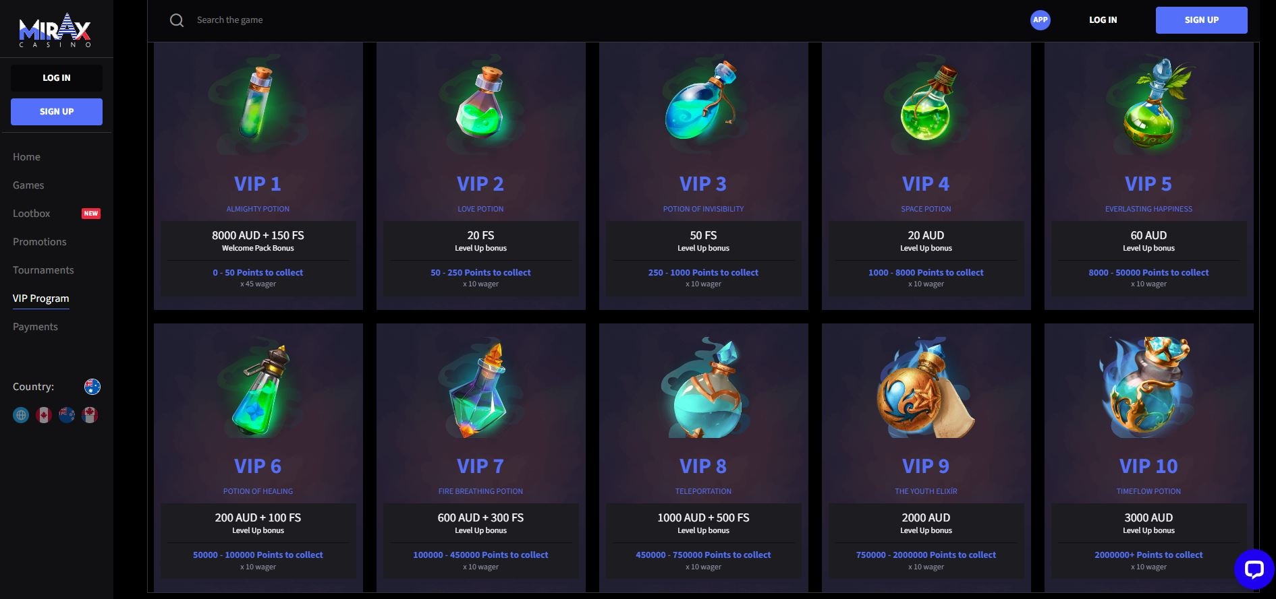The width and height of the screenshot is (1276, 599).
Task: Open the Lootbox menu item
Action: point(32,214)
